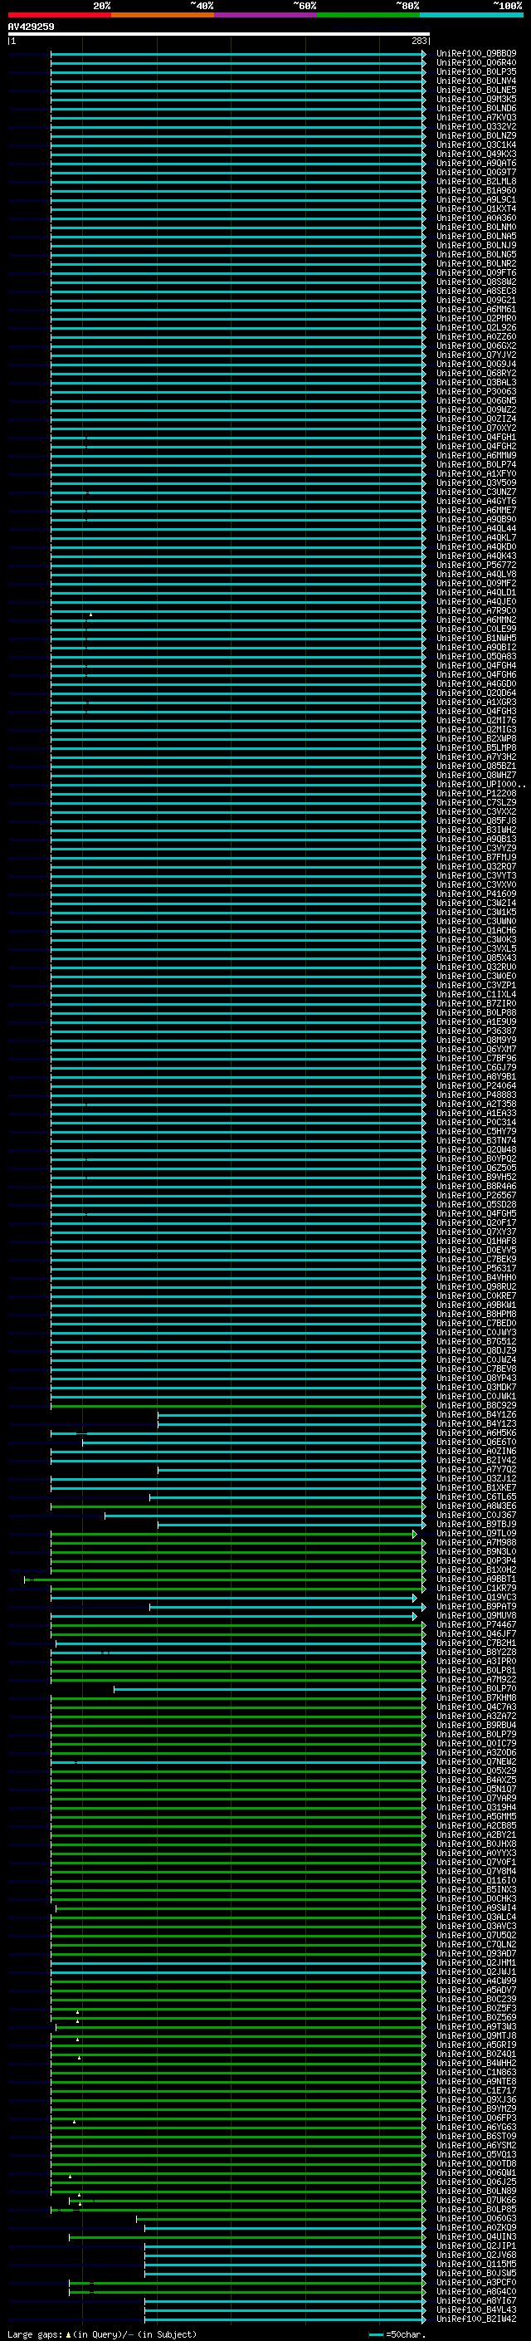This screenshot has height=2341, width=531.
Task: Select hit label UniRef100_Q49KX3
Action: (475, 154)
